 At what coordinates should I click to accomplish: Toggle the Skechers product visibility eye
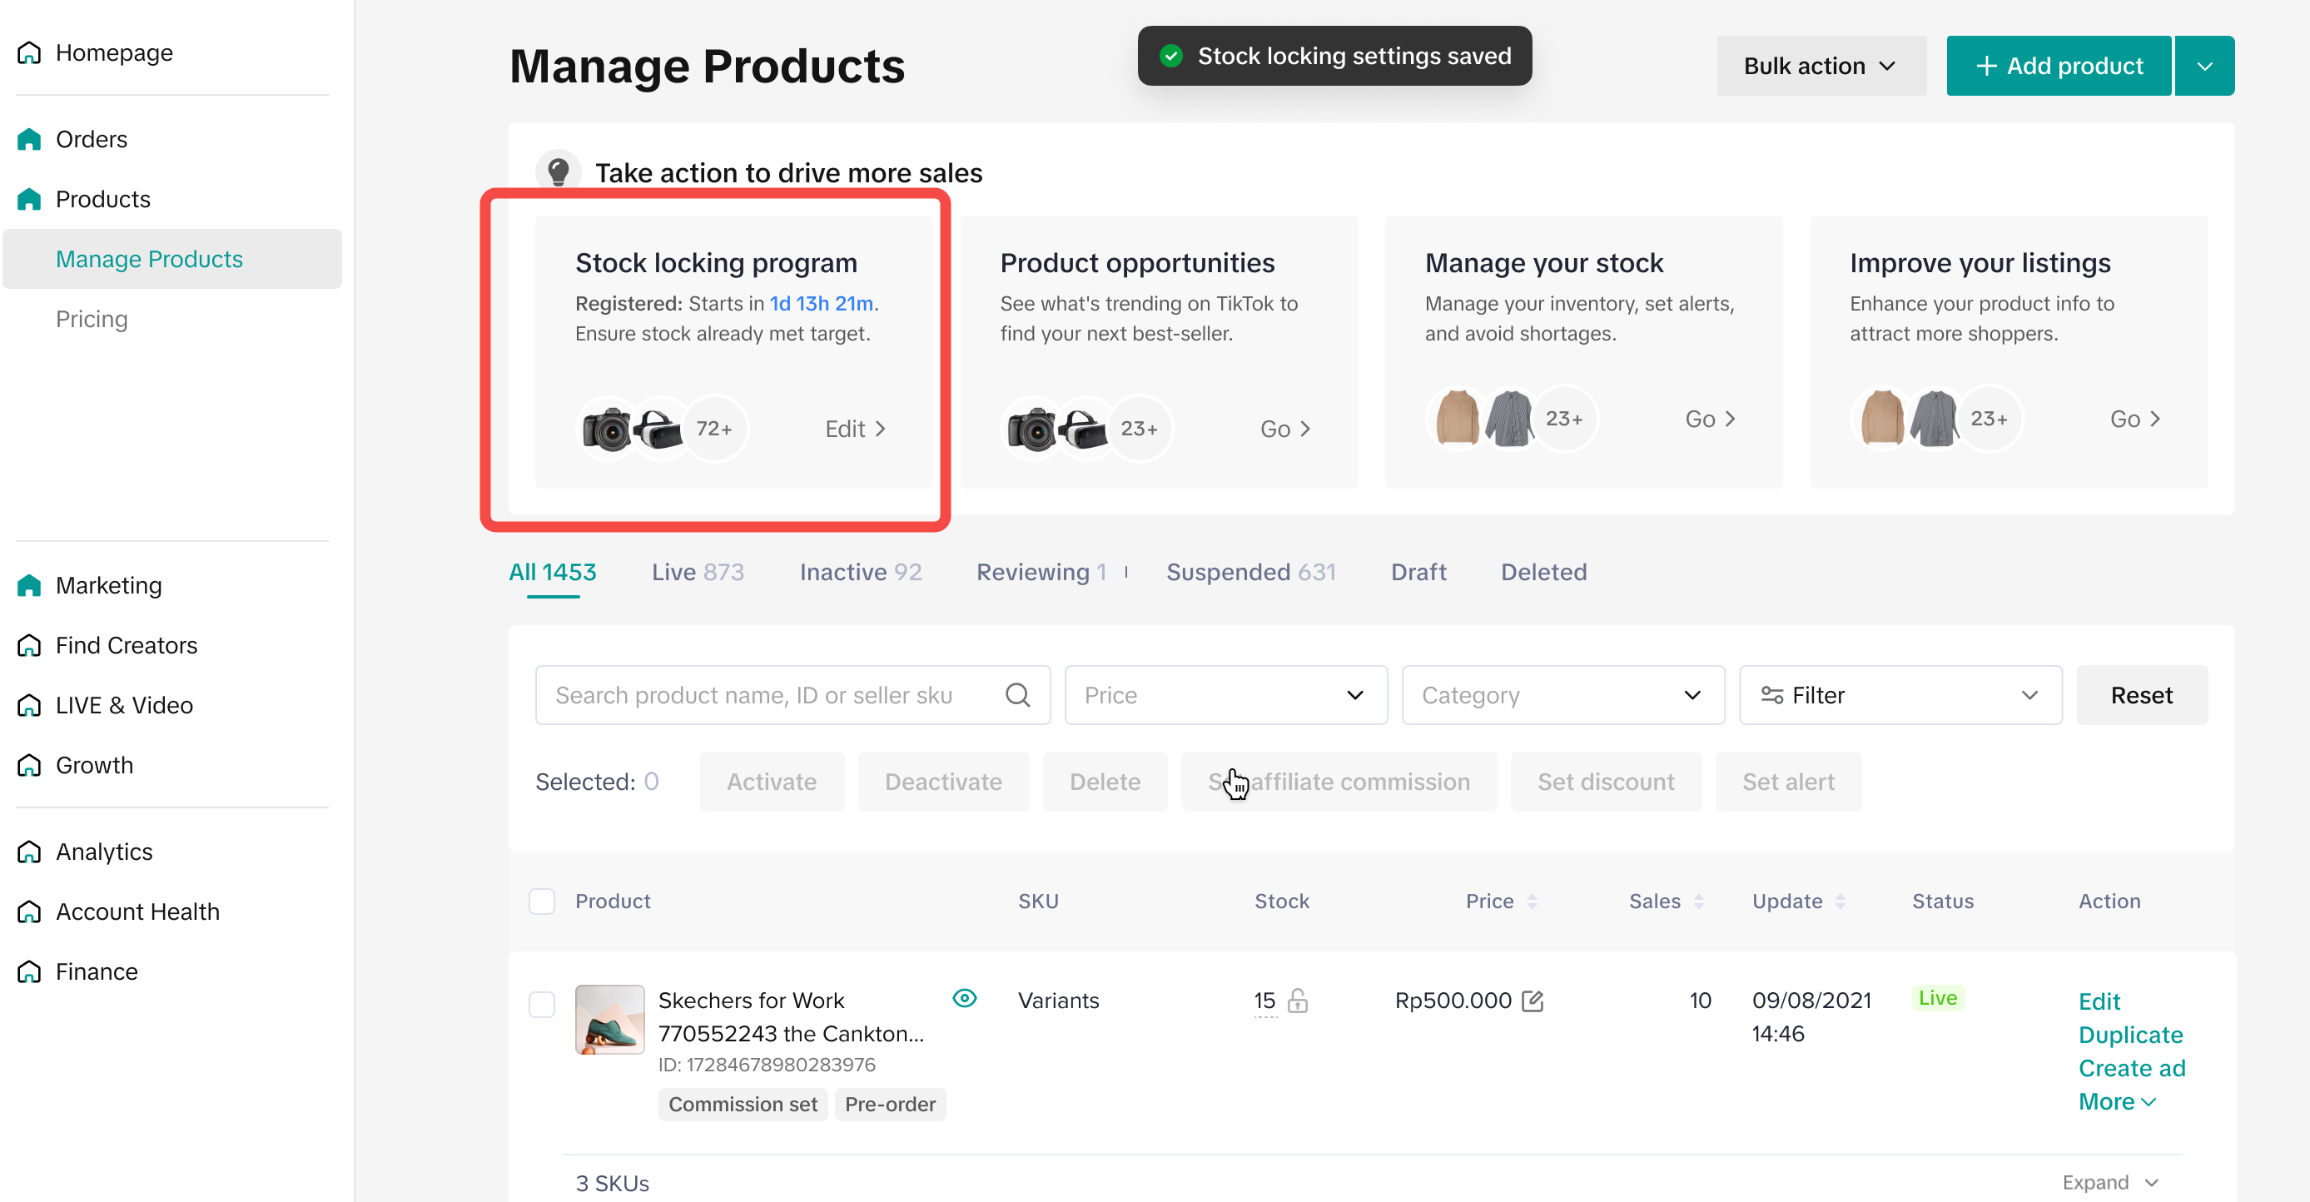pyautogui.click(x=964, y=998)
